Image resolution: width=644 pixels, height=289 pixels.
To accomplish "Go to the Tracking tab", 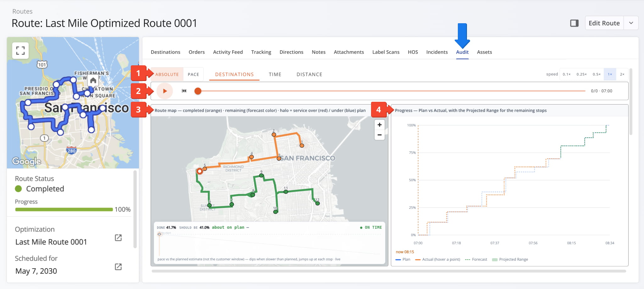I will click(261, 52).
